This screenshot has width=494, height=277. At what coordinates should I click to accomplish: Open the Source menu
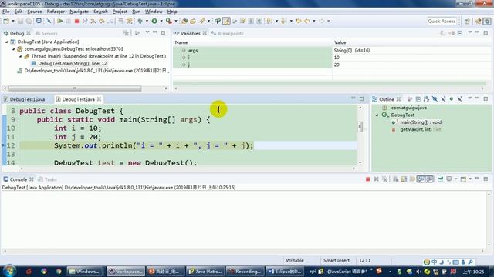pos(34,12)
